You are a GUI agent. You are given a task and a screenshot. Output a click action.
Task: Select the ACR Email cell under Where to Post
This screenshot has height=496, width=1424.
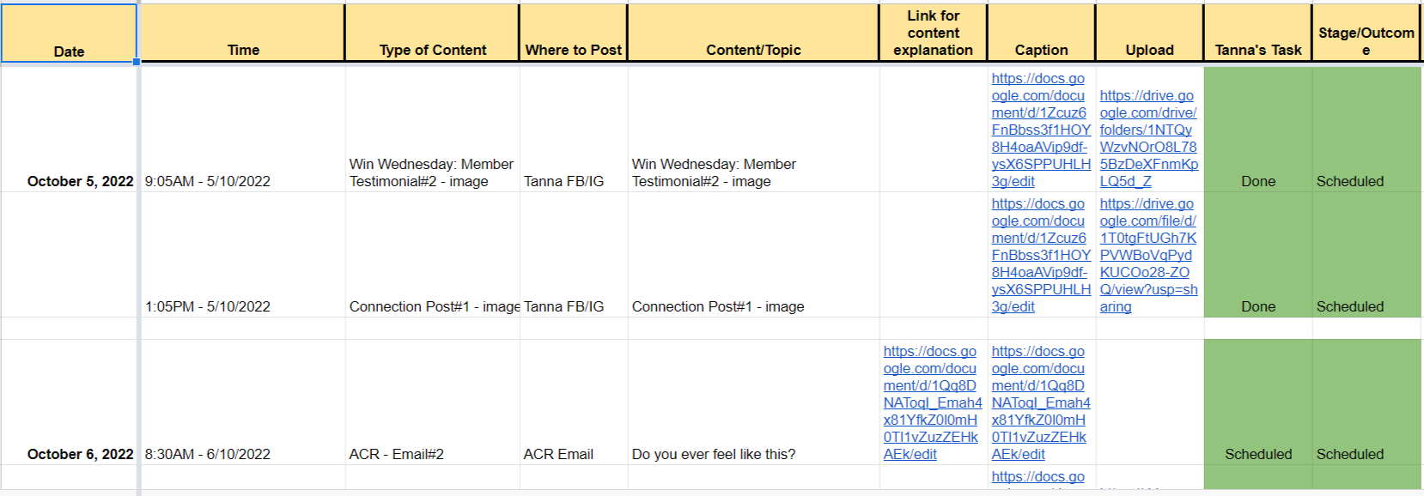(x=558, y=454)
